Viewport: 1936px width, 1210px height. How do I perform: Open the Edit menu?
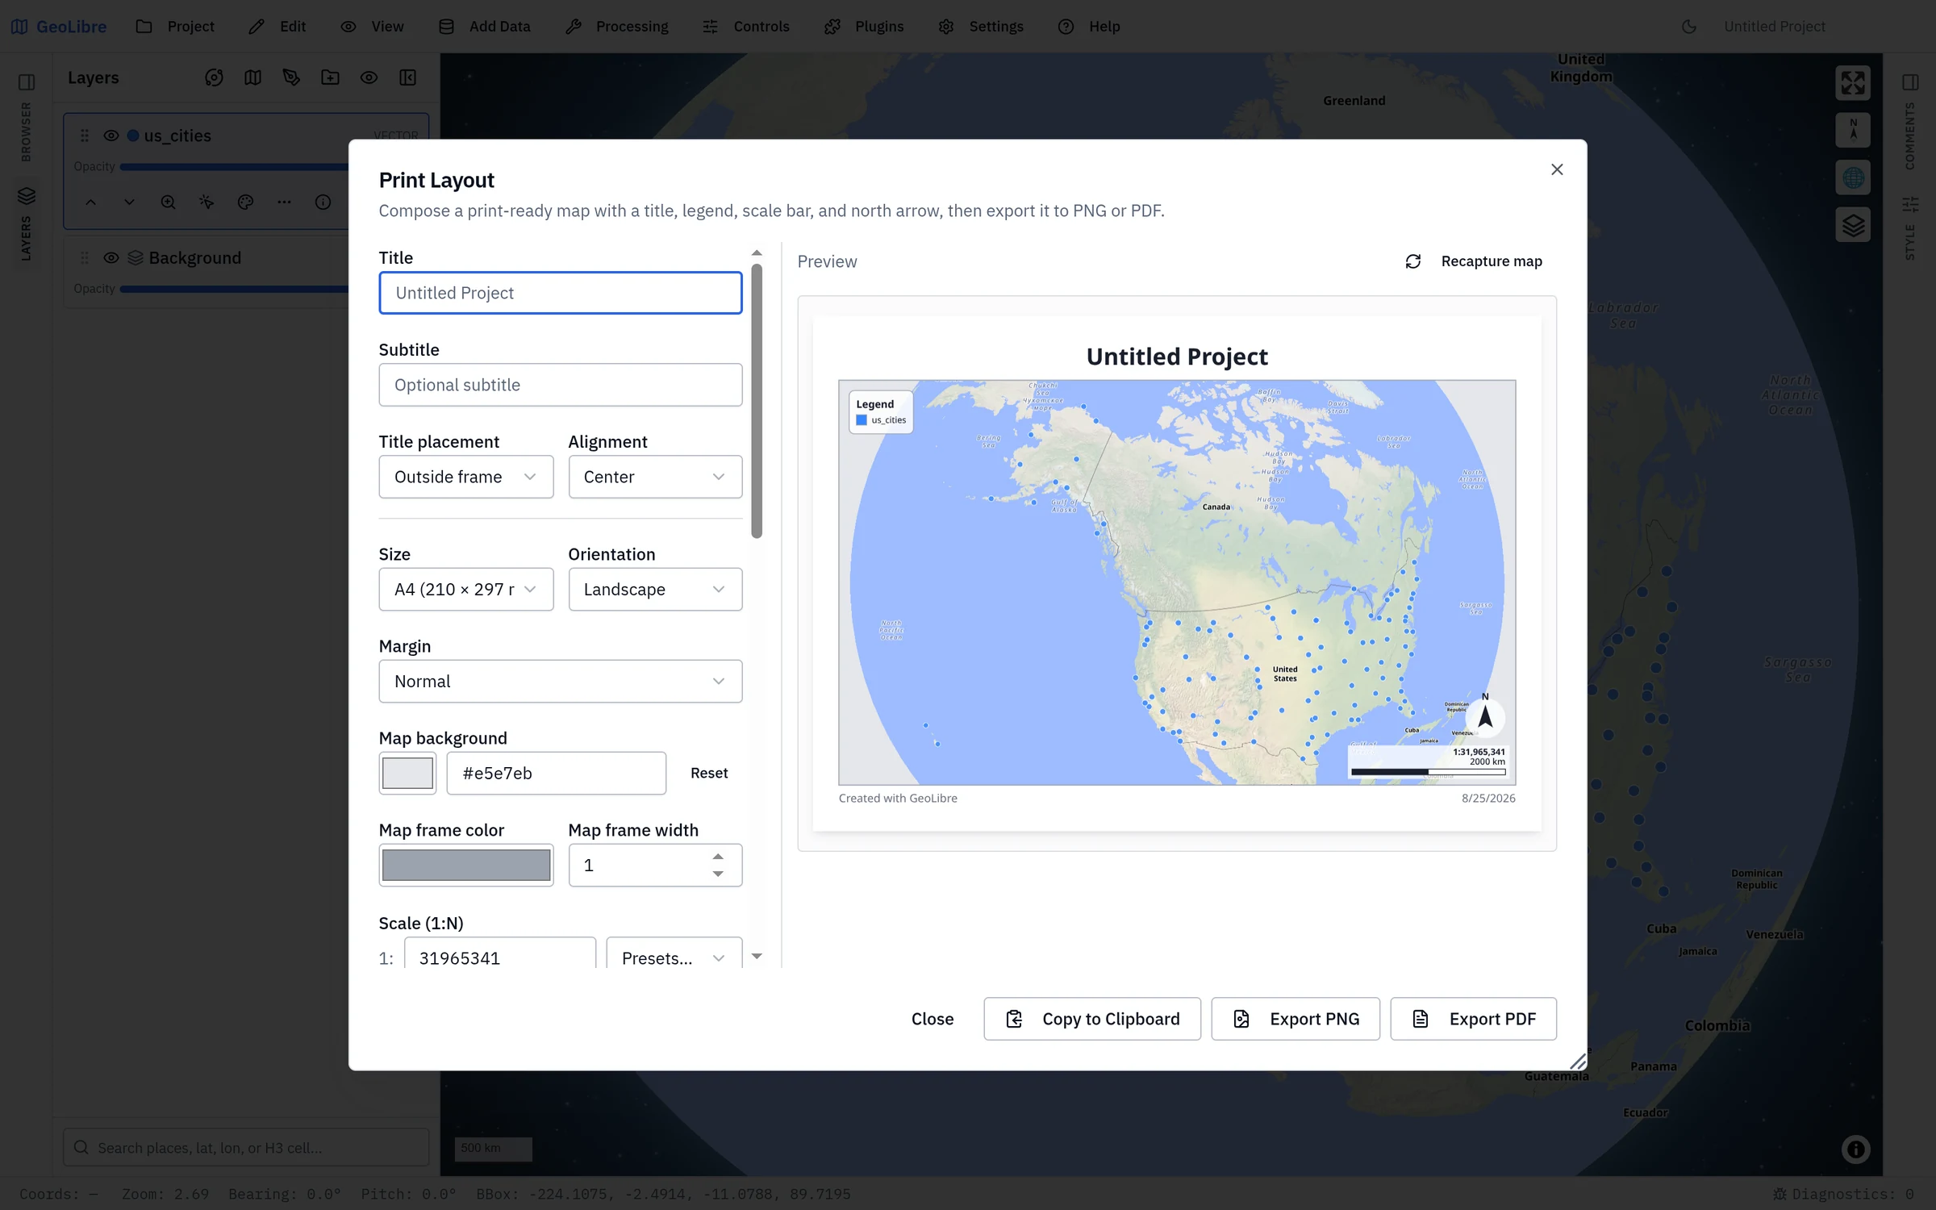click(277, 27)
